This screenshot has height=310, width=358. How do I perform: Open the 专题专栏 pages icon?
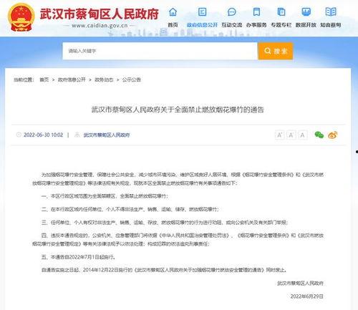281,11
